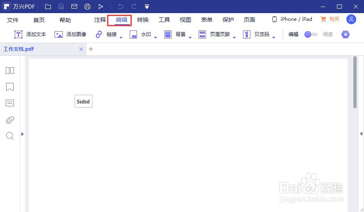
Task: Open the bookmarks panel
Action: pos(10,87)
